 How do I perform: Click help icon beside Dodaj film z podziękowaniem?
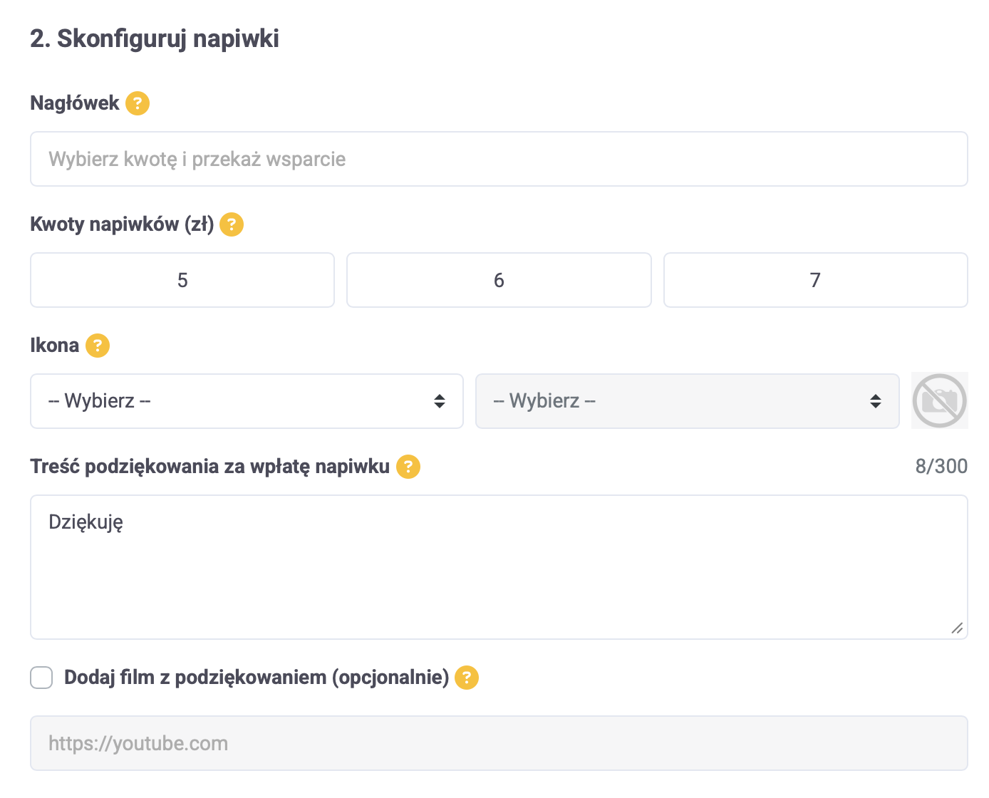467,678
